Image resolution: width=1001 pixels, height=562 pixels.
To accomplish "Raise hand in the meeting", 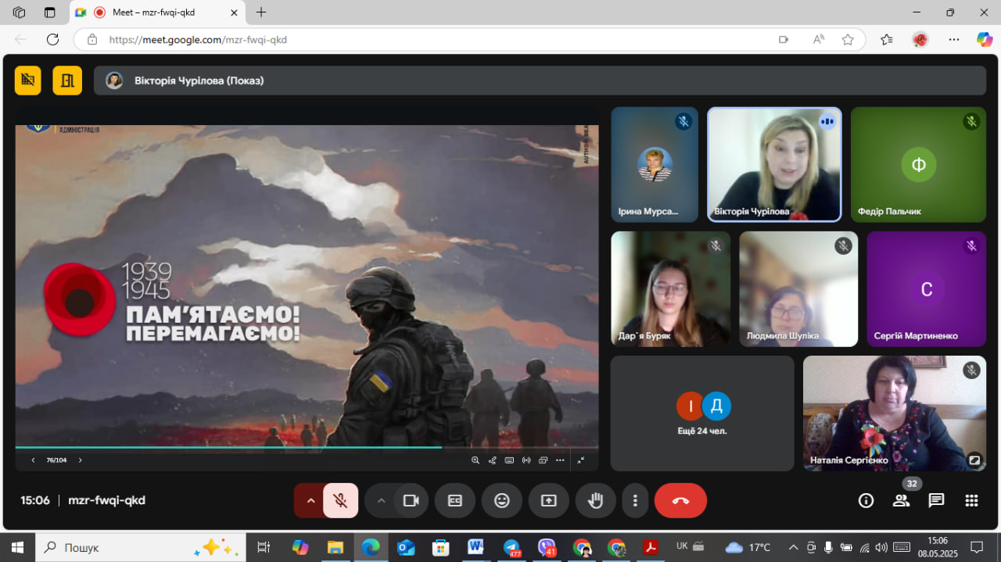I will 595,500.
